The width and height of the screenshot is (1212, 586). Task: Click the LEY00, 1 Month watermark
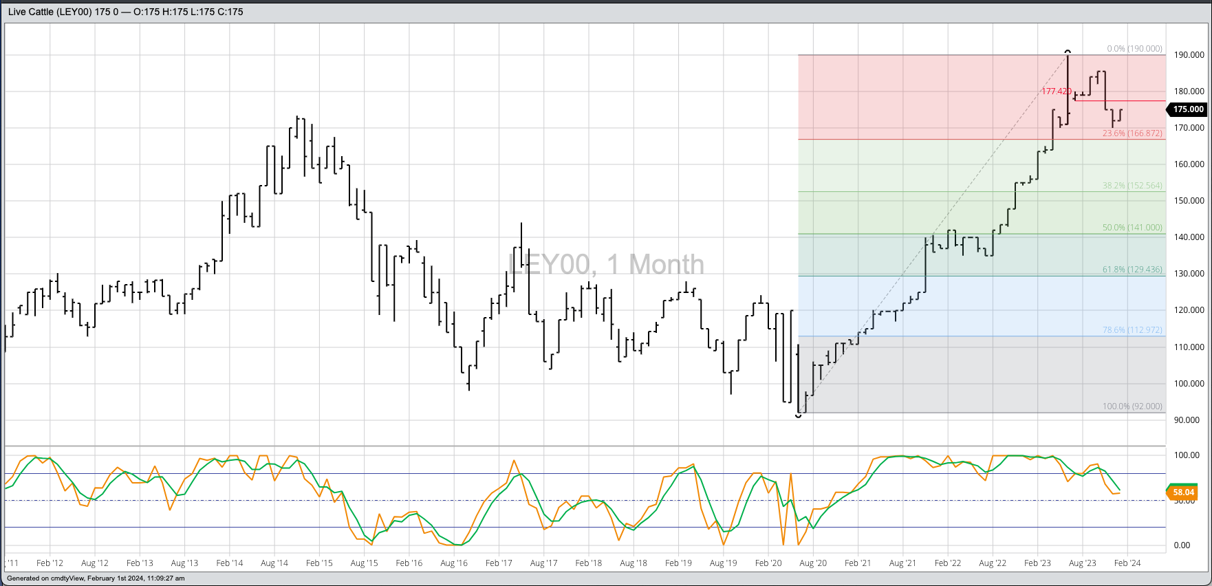(606, 265)
